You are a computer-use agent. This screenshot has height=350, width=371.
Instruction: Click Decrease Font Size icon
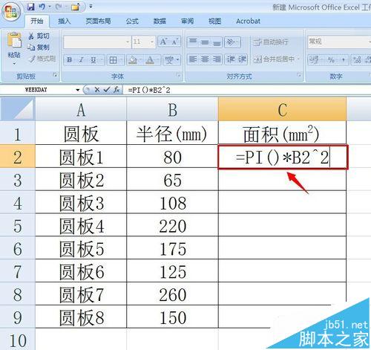click(x=175, y=42)
